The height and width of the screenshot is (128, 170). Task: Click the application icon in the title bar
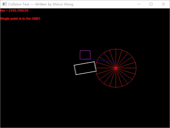click(x=4, y=4)
